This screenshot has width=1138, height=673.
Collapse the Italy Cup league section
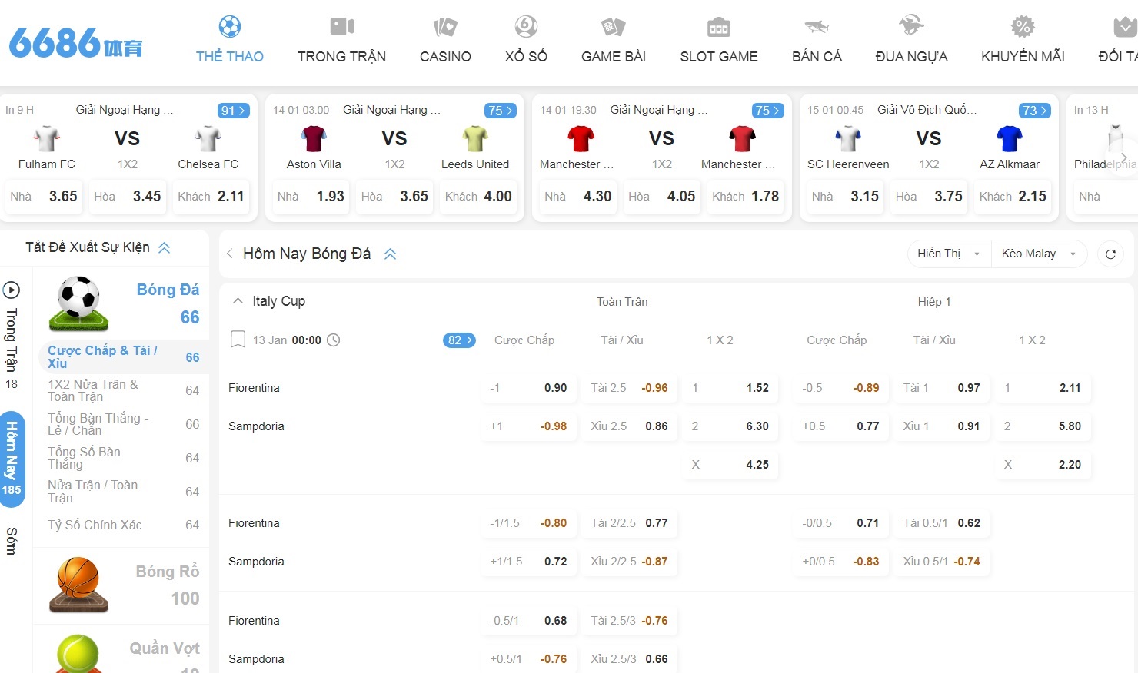pos(238,301)
